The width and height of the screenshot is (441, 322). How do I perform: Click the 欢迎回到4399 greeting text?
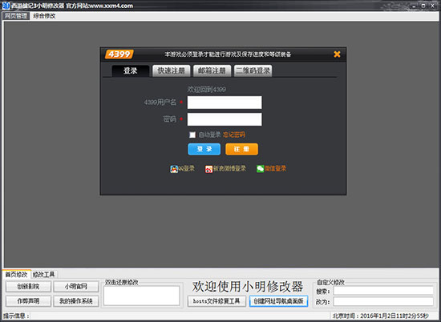pos(207,90)
